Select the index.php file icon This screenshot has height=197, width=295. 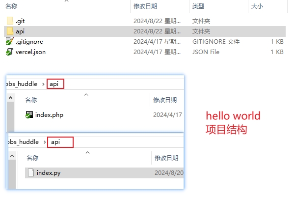coord(29,114)
